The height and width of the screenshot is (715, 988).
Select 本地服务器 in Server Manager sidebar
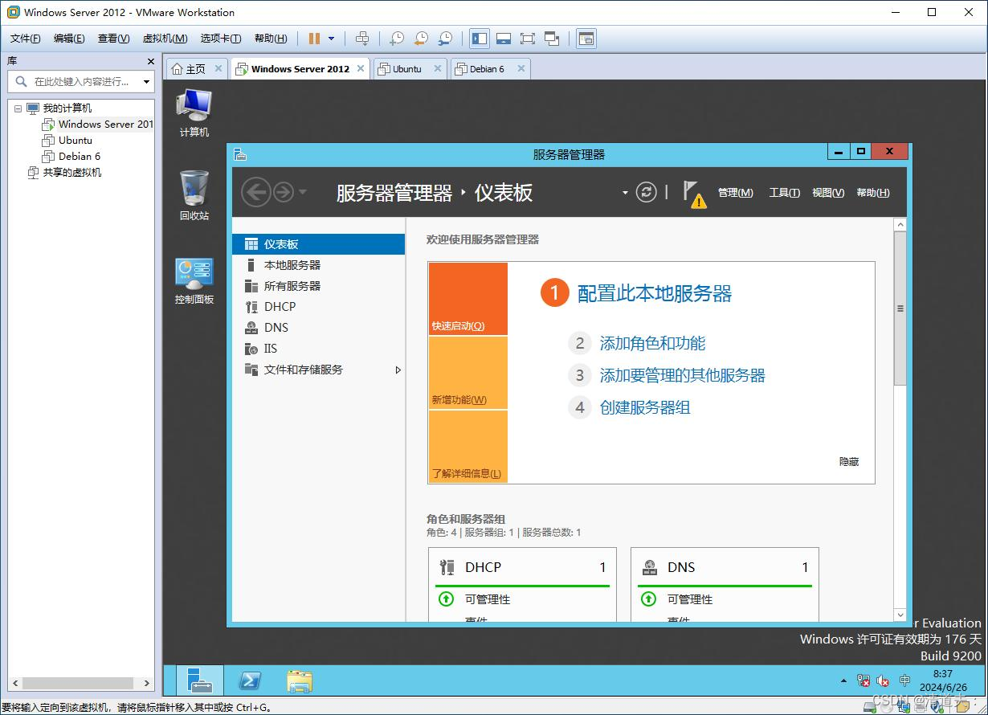(318, 265)
